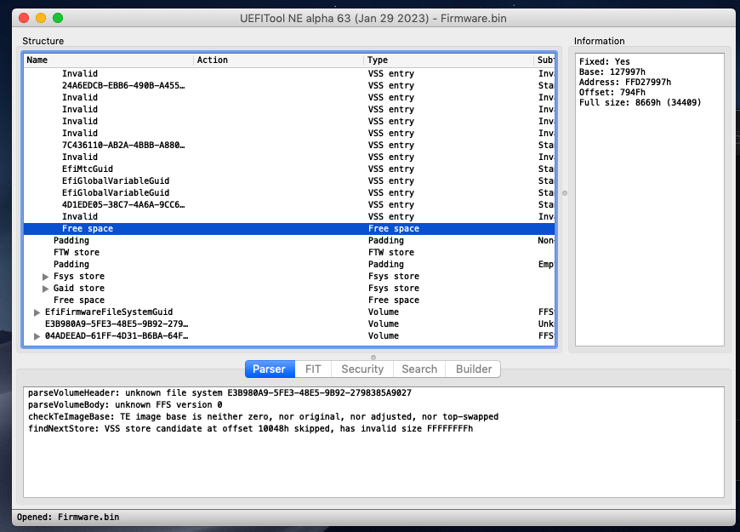Click the Action column header
Screen dimensions: 740x532
click(277, 60)
